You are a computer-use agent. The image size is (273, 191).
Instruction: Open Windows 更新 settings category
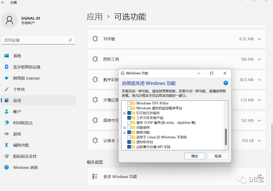point(38,167)
